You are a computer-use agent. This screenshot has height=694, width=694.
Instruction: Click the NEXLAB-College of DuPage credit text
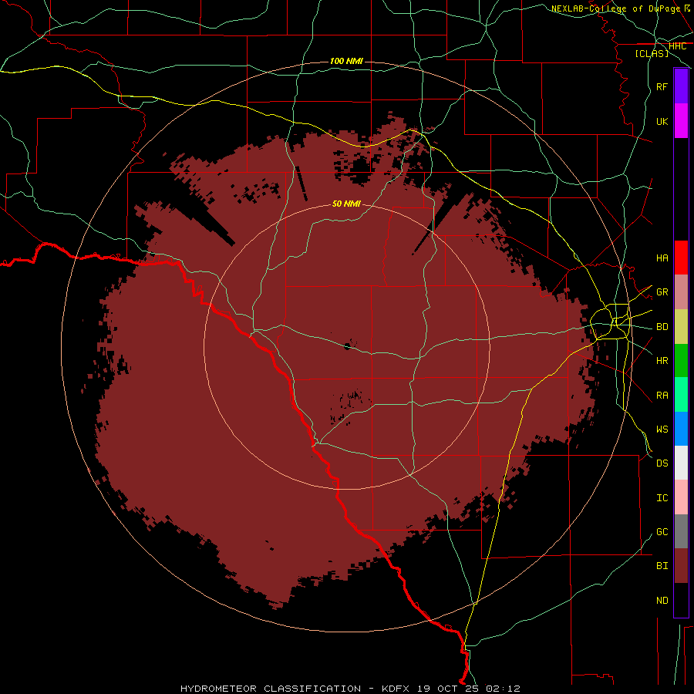[615, 8]
